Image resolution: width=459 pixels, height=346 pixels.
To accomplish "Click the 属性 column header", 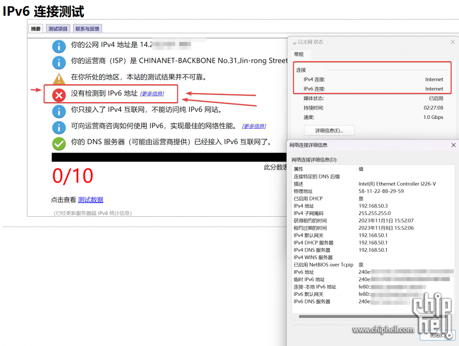I will (325, 169).
